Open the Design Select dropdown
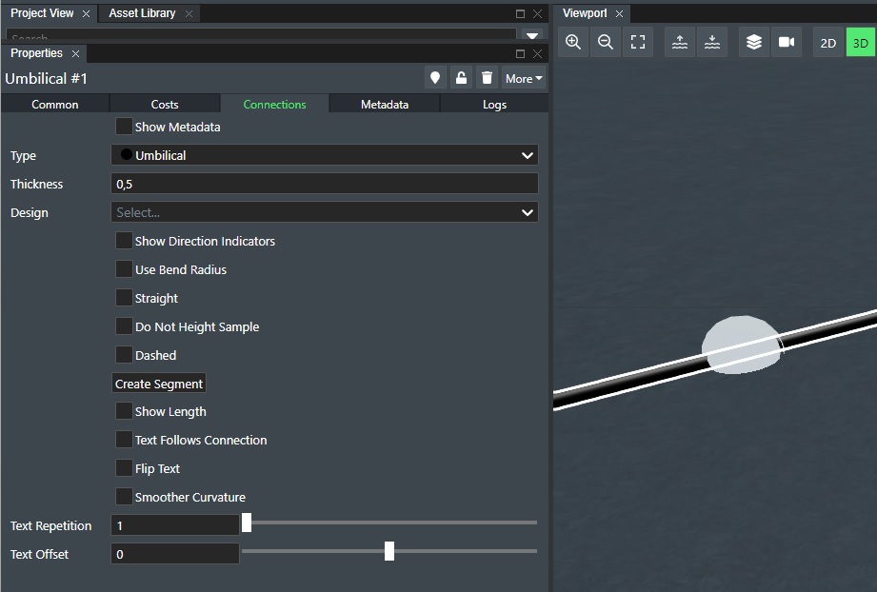This screenshot has width=877, height=592. 325,212
